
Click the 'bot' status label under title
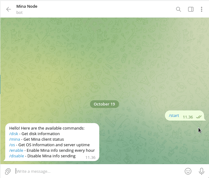tap(19, 13)
